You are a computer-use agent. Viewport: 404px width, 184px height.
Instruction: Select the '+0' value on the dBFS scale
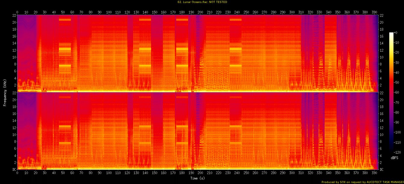click(395, 32)
